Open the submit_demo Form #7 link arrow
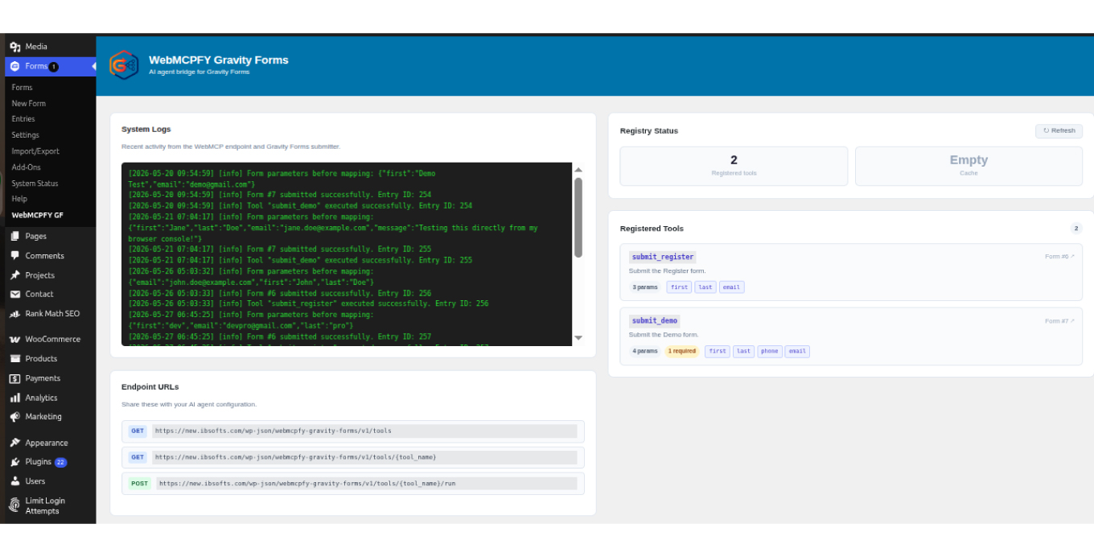This screenshot has height=557, width=1094. tap(1072, 321)
